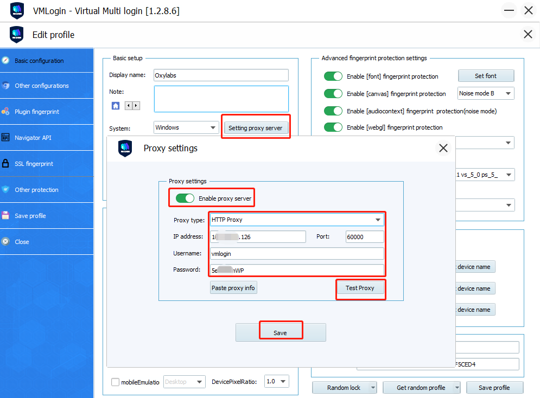Open the Other protection tab
This screenshot has width=540, height=398.
click(x=47, y=190)
